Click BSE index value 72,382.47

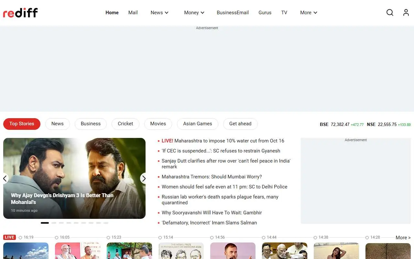point(340,124)
